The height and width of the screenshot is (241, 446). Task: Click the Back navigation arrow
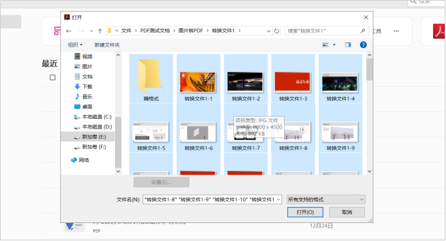69,31
